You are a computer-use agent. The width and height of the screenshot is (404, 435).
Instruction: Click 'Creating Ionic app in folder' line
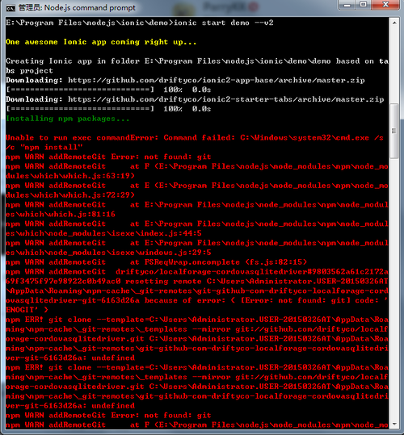[197, 61]
